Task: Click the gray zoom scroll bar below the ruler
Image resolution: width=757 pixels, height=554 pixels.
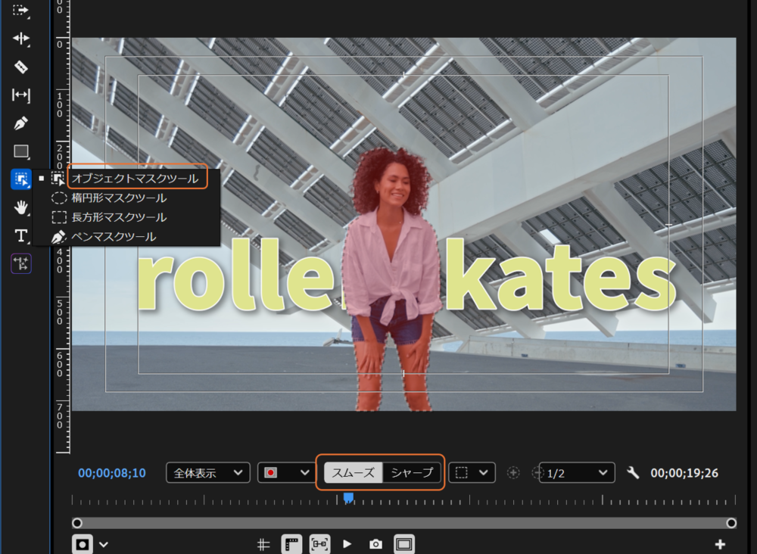Action: pos(404,523)
